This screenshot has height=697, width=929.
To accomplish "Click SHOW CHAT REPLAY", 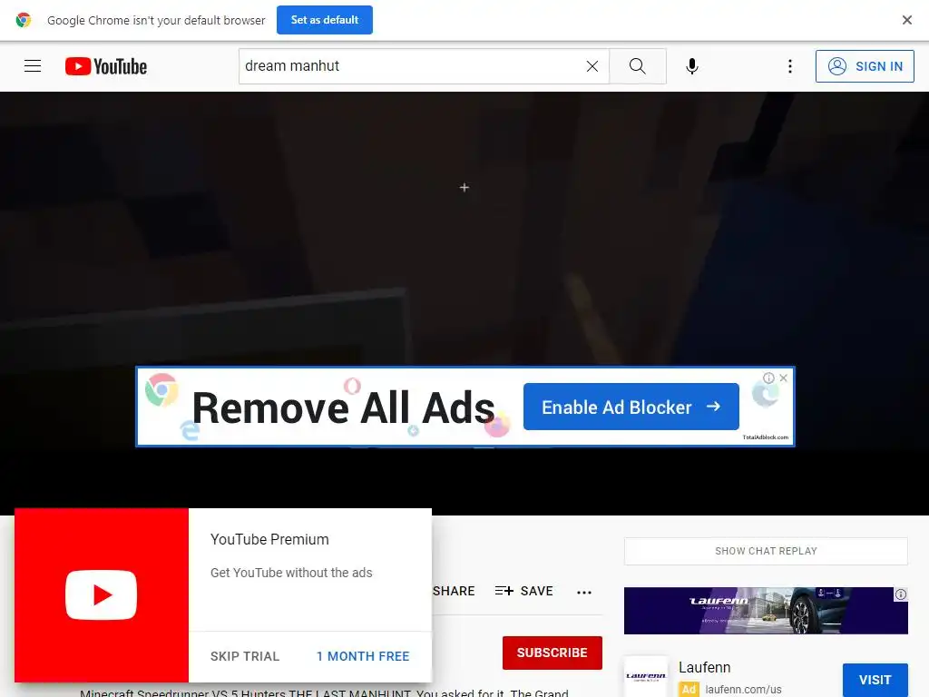I will point(766,551).
